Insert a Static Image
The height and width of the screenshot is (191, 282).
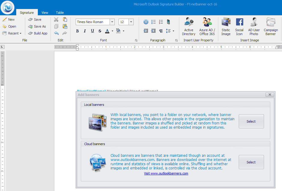tap(226, 27)
